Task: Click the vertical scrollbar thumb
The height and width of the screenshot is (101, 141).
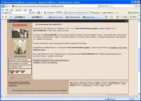Action: point(139,60)
